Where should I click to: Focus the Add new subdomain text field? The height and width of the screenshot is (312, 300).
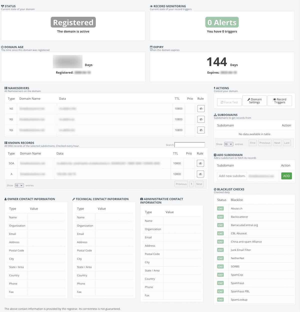coord(232,176)
